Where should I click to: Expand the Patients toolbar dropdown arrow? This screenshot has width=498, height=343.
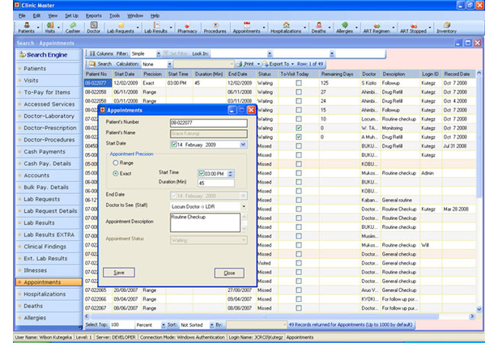pos(38,28)
